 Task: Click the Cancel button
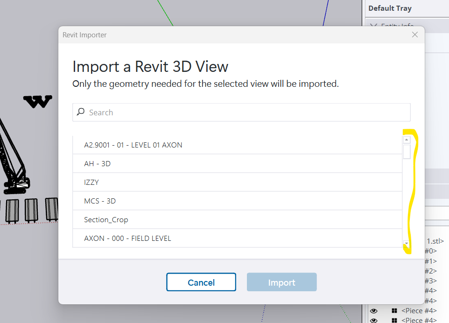point(201,282)
